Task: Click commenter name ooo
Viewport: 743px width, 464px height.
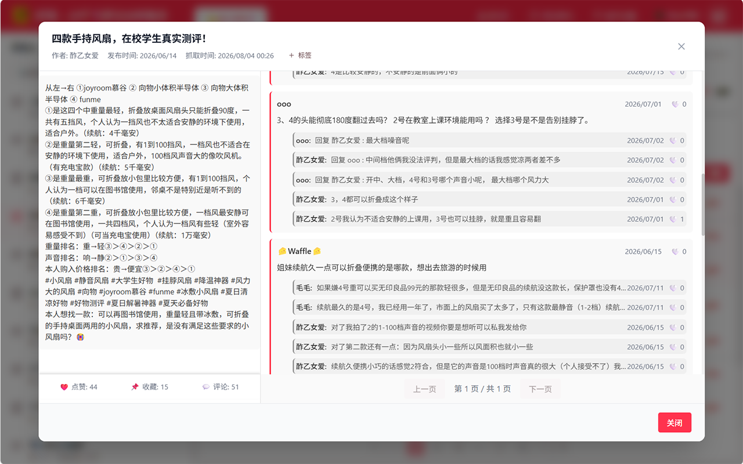Action: 284,104
